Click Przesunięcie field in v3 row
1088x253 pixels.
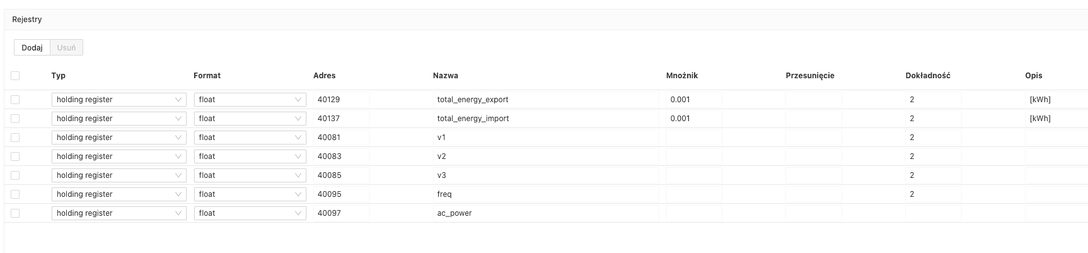tap(813, 175)
